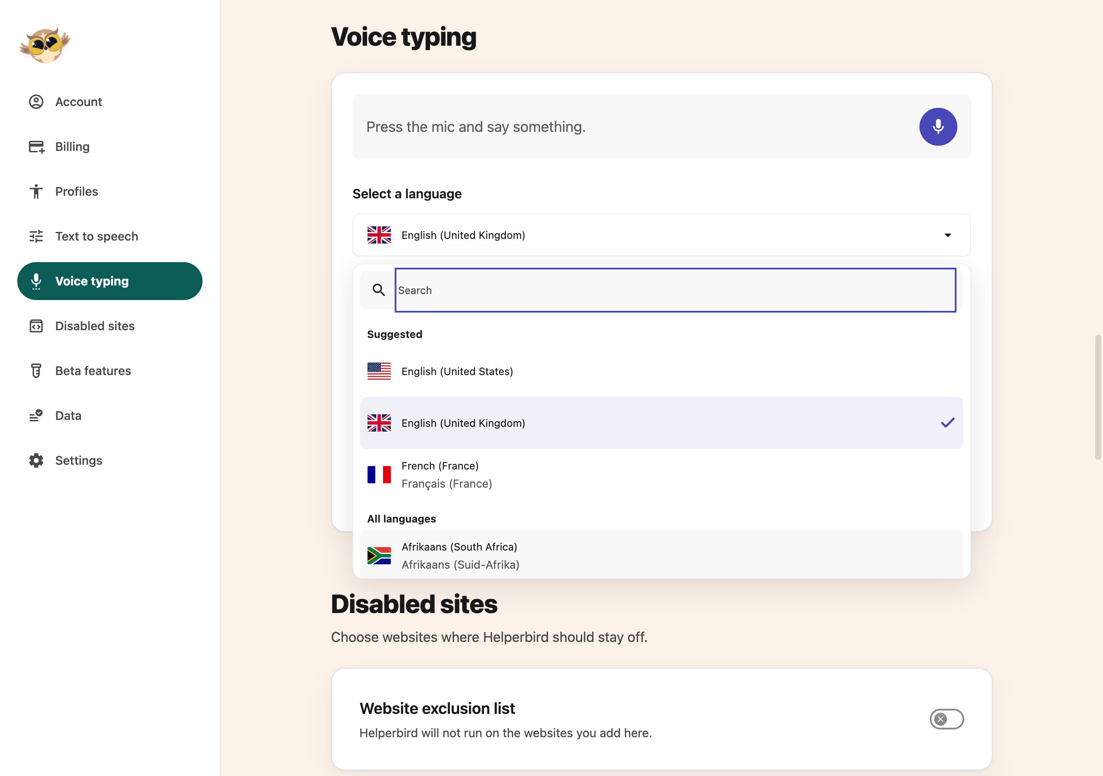Pick Afrikaans (South Africa) from all languages
The height and width of the screenshot is (776, 1103).
coord(661,555)
